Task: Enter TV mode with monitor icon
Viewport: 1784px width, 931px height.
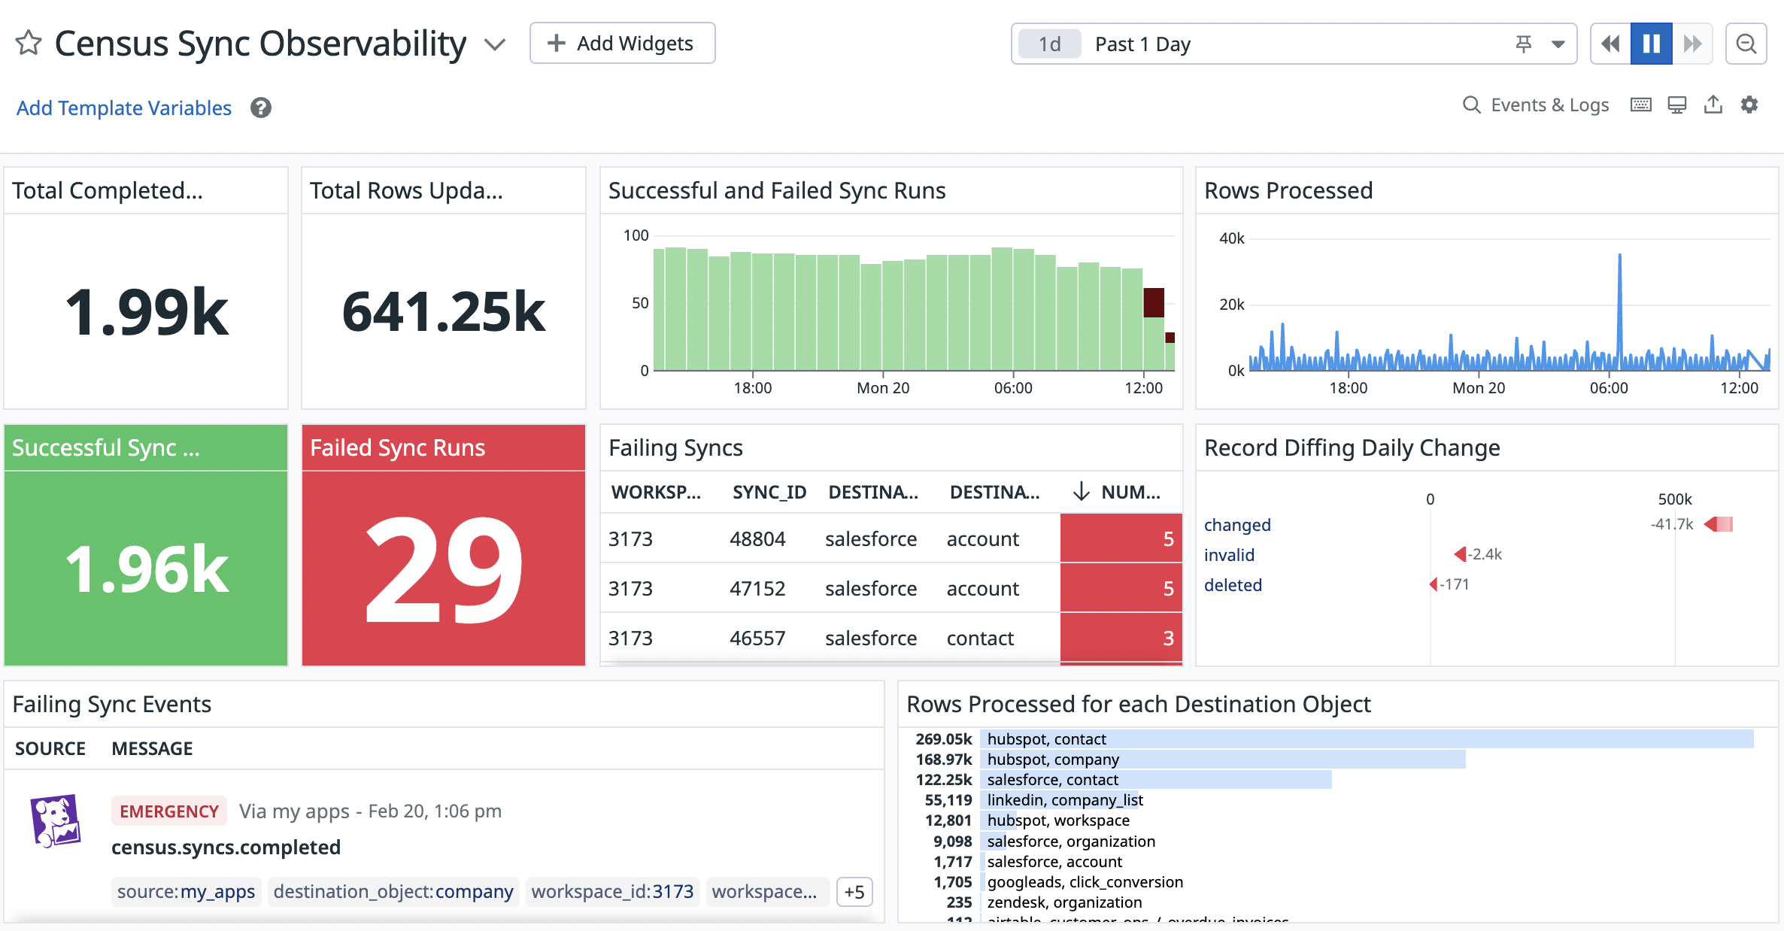Action: [1676, 105]
